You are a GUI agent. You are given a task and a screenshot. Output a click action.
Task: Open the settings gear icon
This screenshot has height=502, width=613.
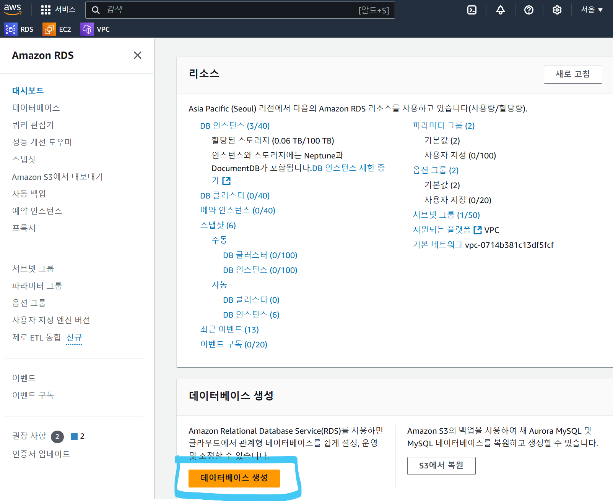coord(557,10)
